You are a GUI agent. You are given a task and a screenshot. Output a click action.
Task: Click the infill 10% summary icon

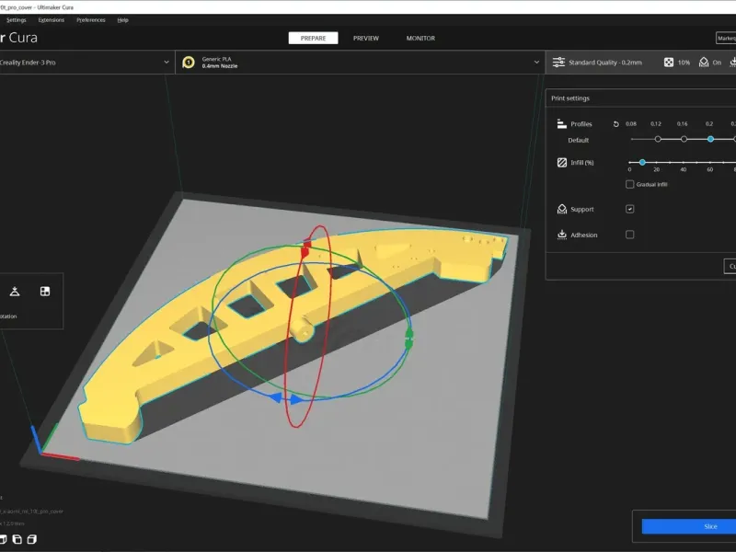click(x=669, y=62)
